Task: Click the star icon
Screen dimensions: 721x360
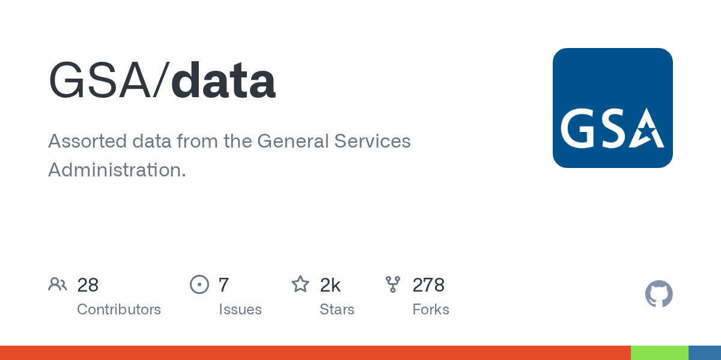Action: point(300,284)
